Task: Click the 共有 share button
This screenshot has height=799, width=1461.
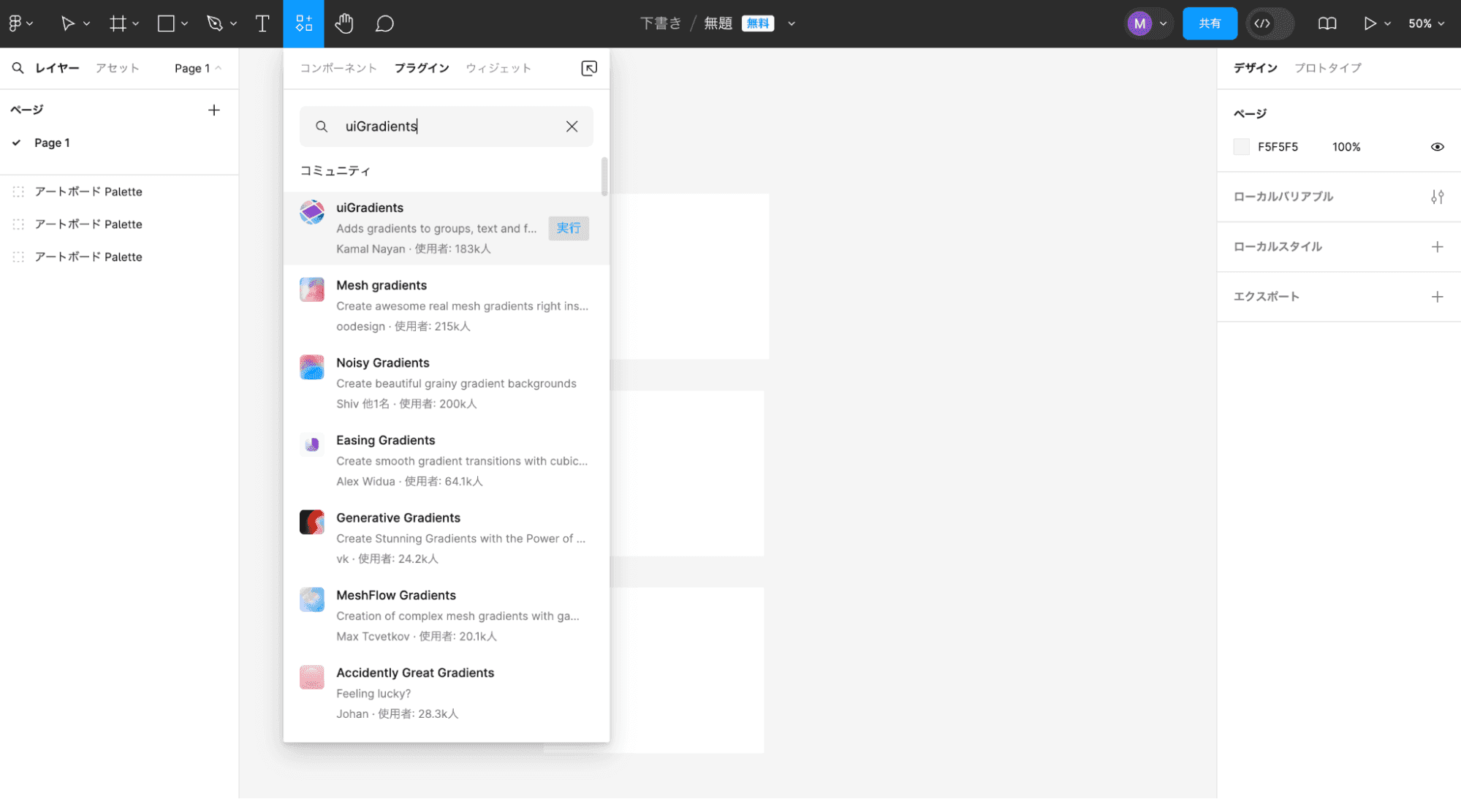Action: pos(1209,23)
